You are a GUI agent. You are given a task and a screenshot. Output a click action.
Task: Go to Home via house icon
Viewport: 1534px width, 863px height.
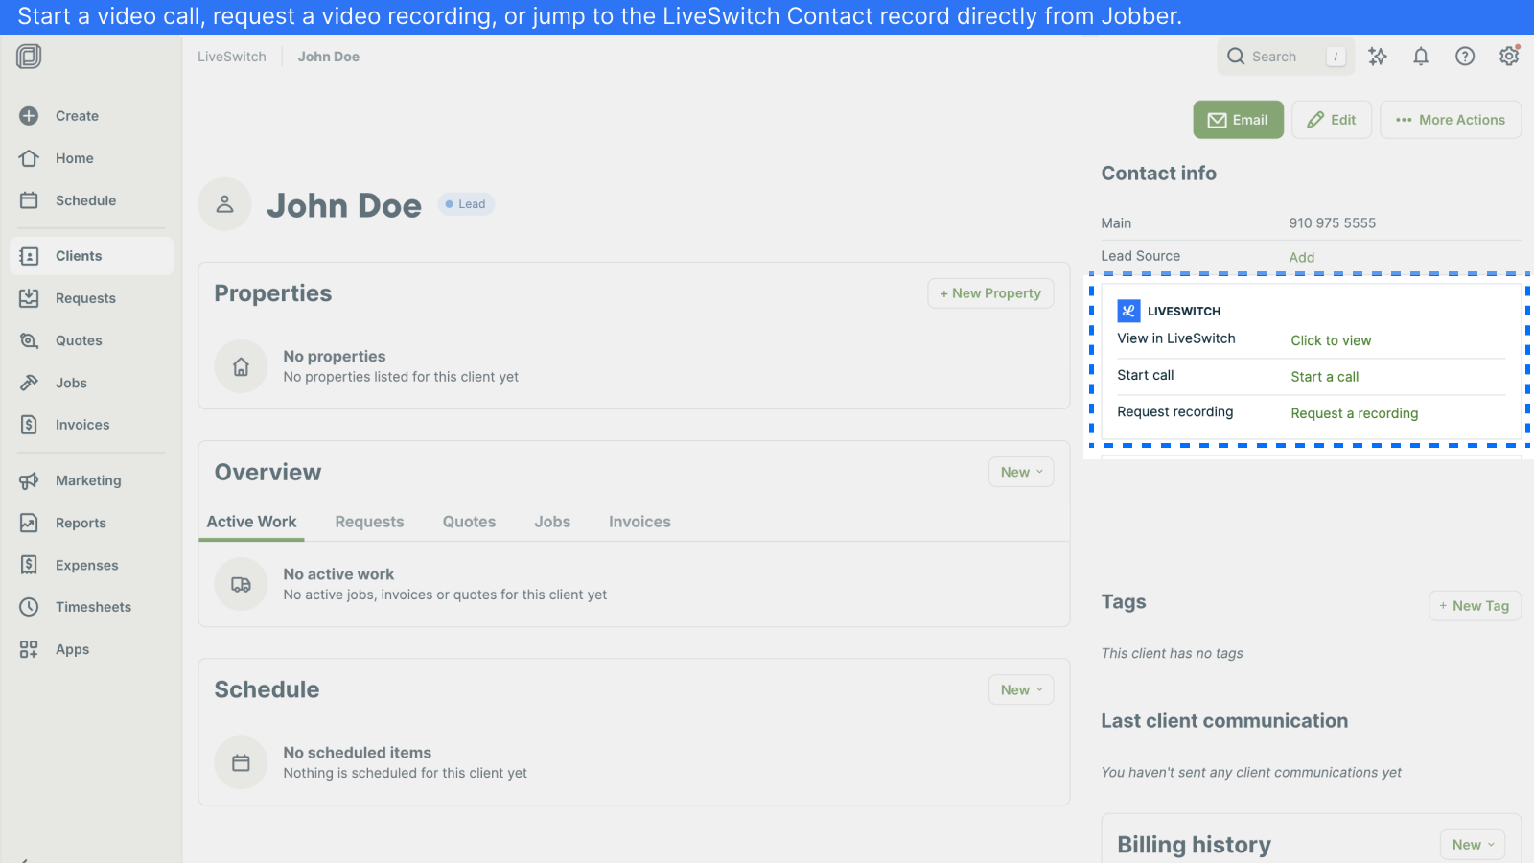point(29,158)
